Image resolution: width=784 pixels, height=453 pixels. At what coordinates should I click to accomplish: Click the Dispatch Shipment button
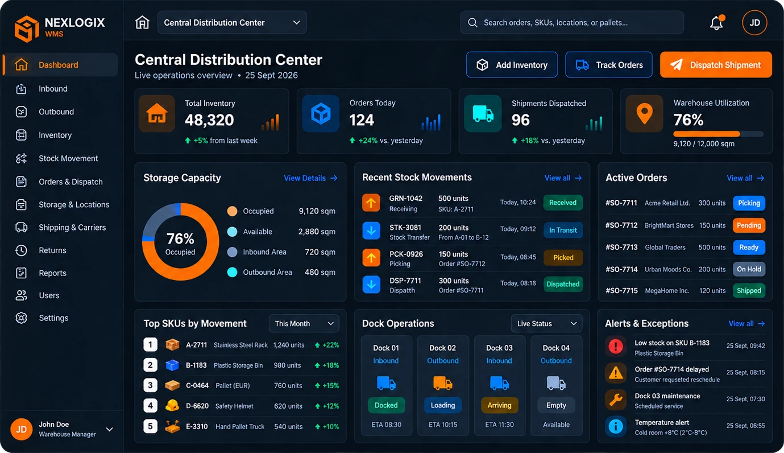click(x=716, y=65)
